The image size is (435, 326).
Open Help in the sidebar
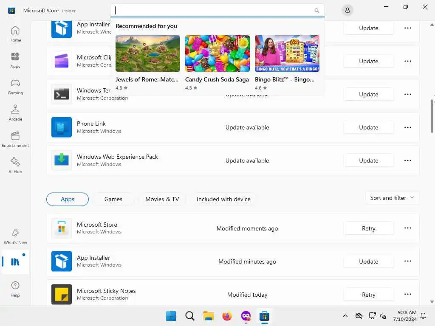(x=15, y=289)
